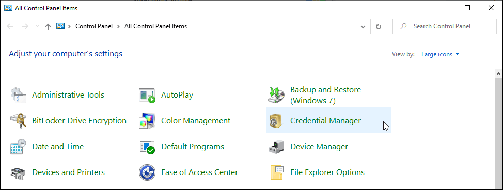This screenshot has width=503, height=190.
Task: Select All Control Panel Items breadcrumb
Action: [x=155, y=26]
